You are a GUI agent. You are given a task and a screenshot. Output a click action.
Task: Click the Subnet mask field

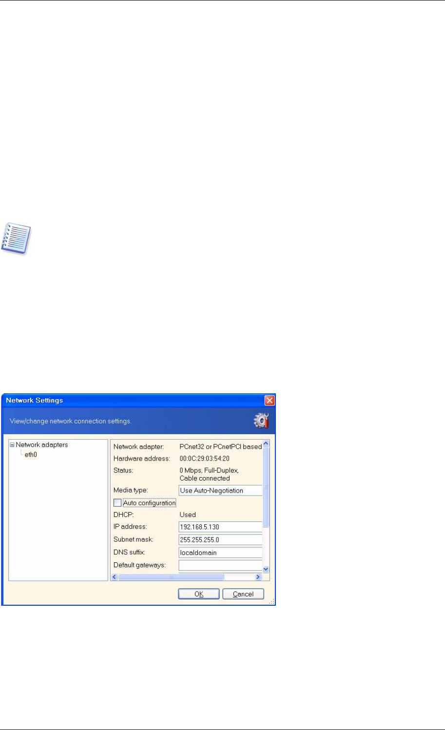[221, 540]
